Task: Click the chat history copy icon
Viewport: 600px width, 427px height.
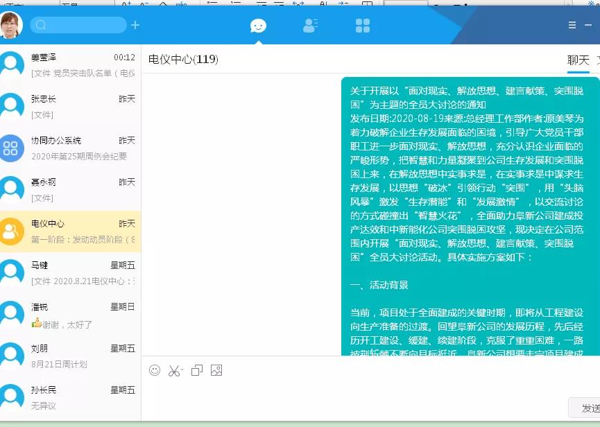Action: tap(196, 370)
